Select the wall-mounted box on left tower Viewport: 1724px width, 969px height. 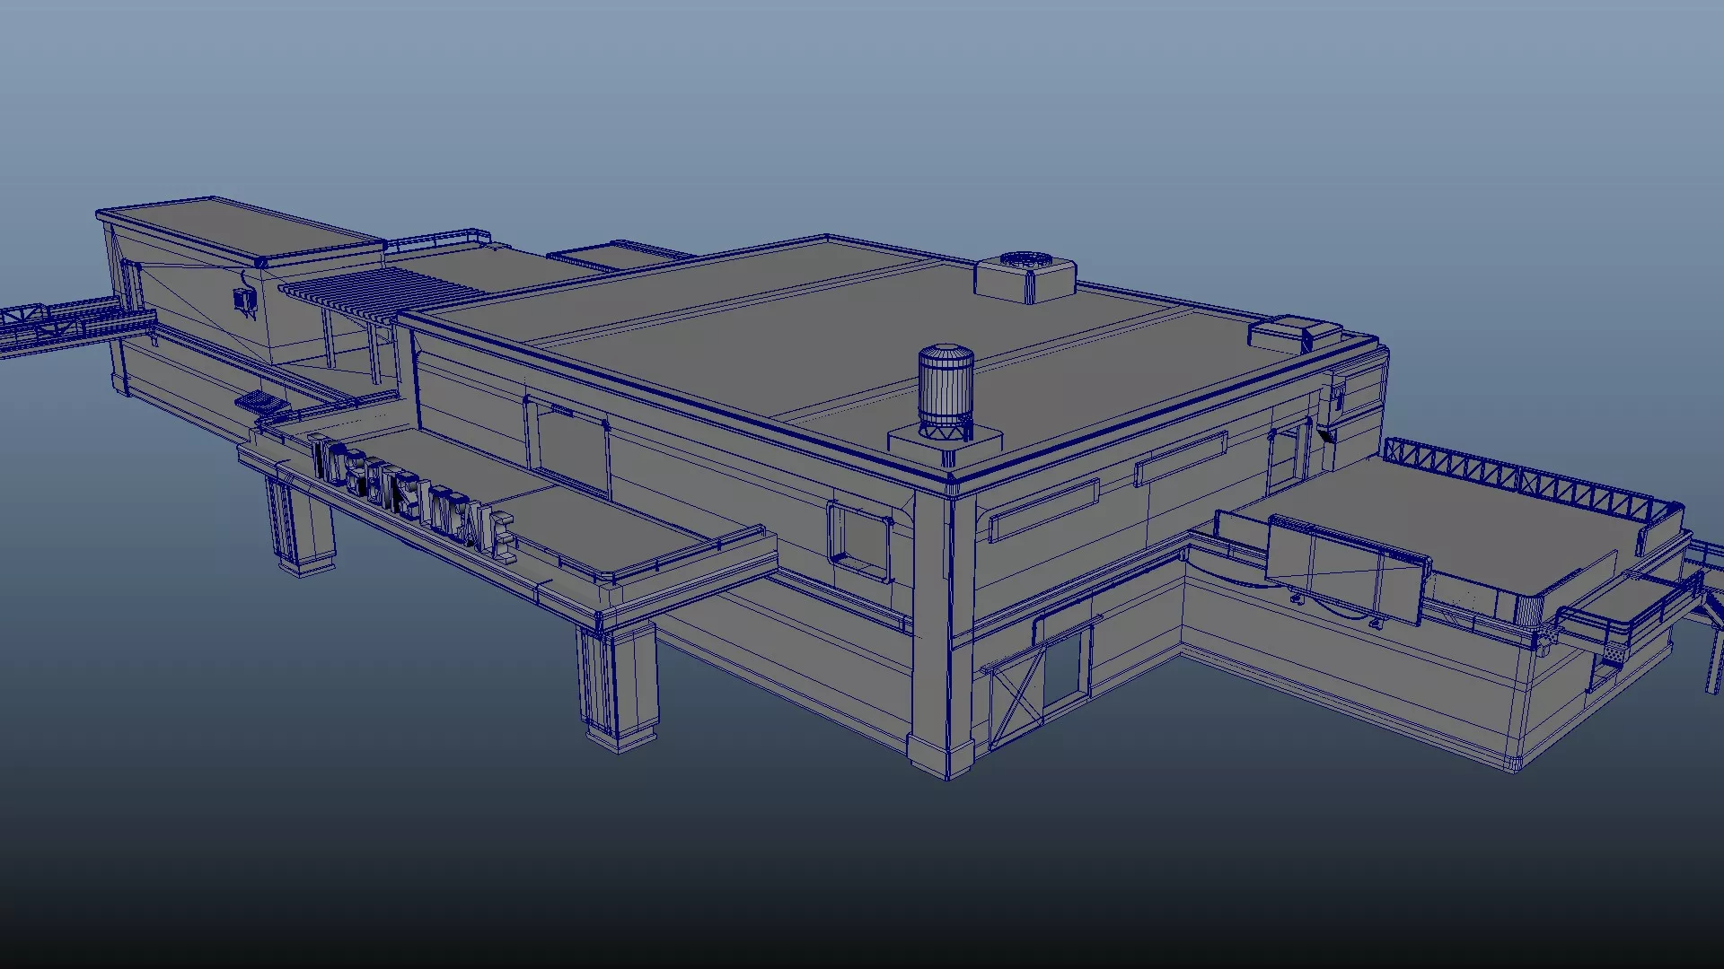[x=244, y=300]
